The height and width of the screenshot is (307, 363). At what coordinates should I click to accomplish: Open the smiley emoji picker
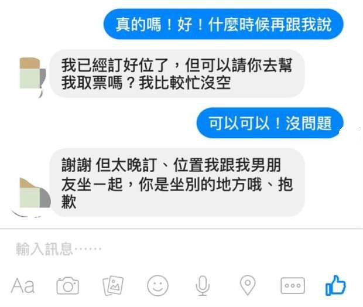click(157, 285)
